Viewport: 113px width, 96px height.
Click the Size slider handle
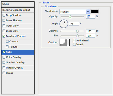(77, 36)
